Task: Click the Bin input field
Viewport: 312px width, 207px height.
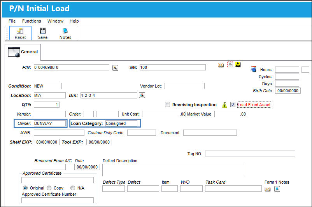Action: [x=109, y=95]
